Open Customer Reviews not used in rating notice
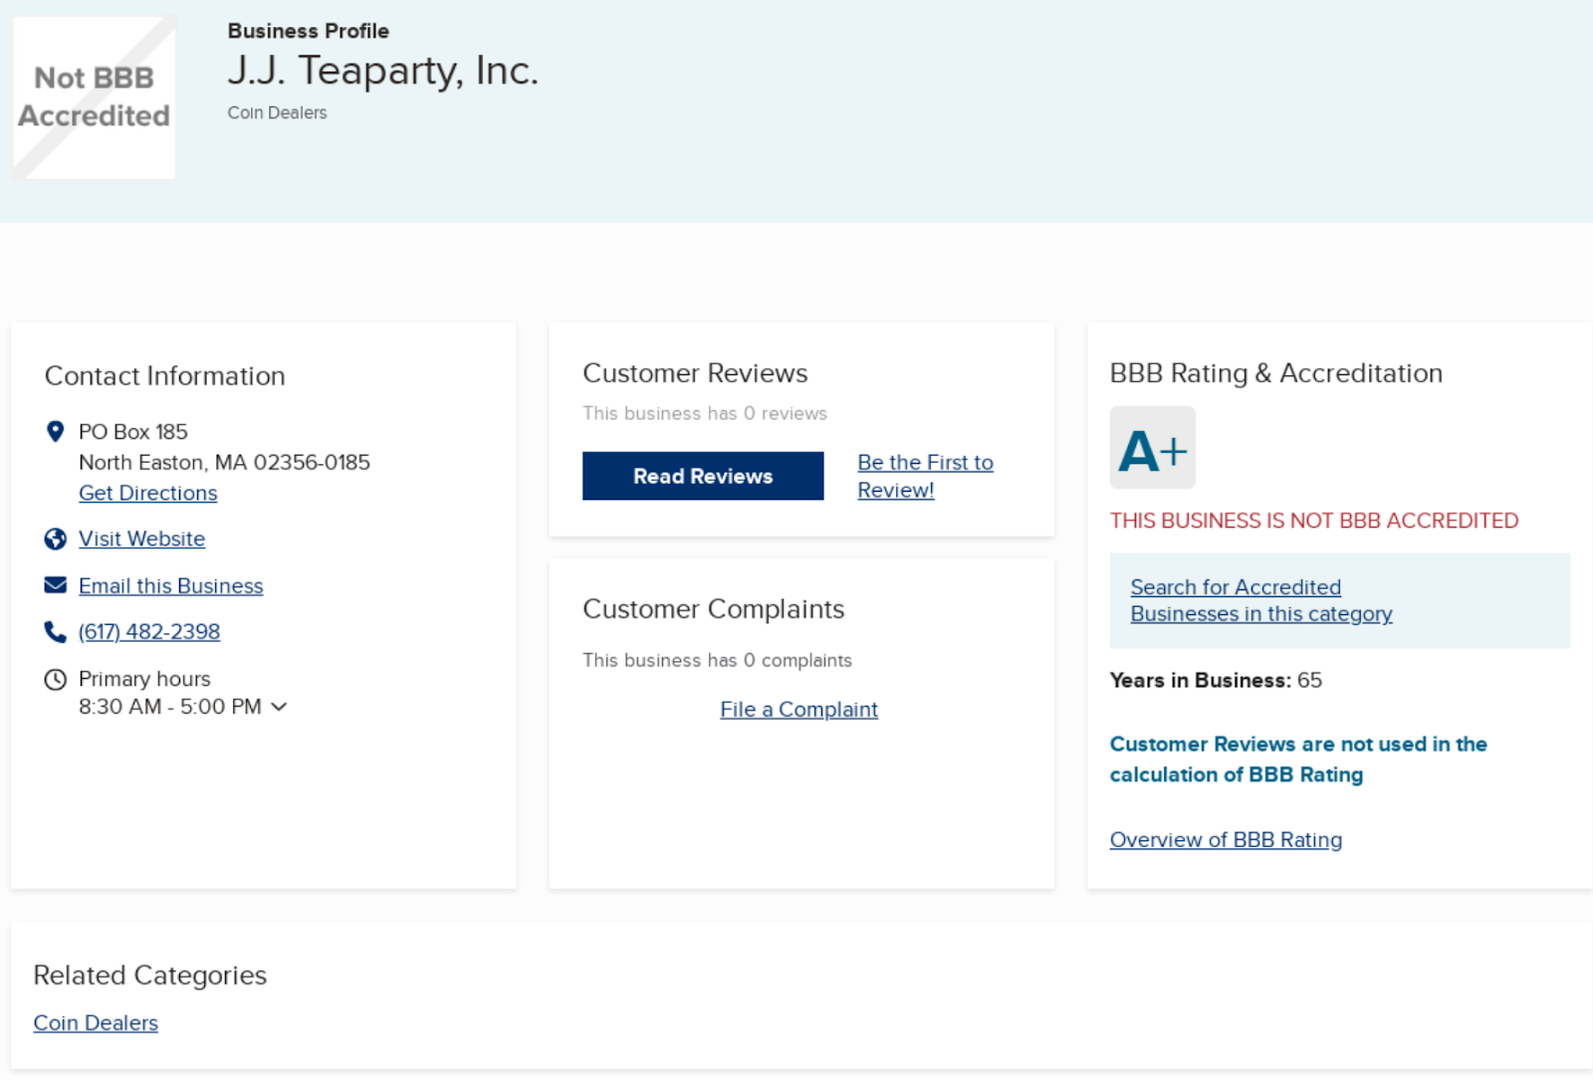Image resolution: width=1593 pixels, height=1080 pixels. click(x=1298, y=759)
